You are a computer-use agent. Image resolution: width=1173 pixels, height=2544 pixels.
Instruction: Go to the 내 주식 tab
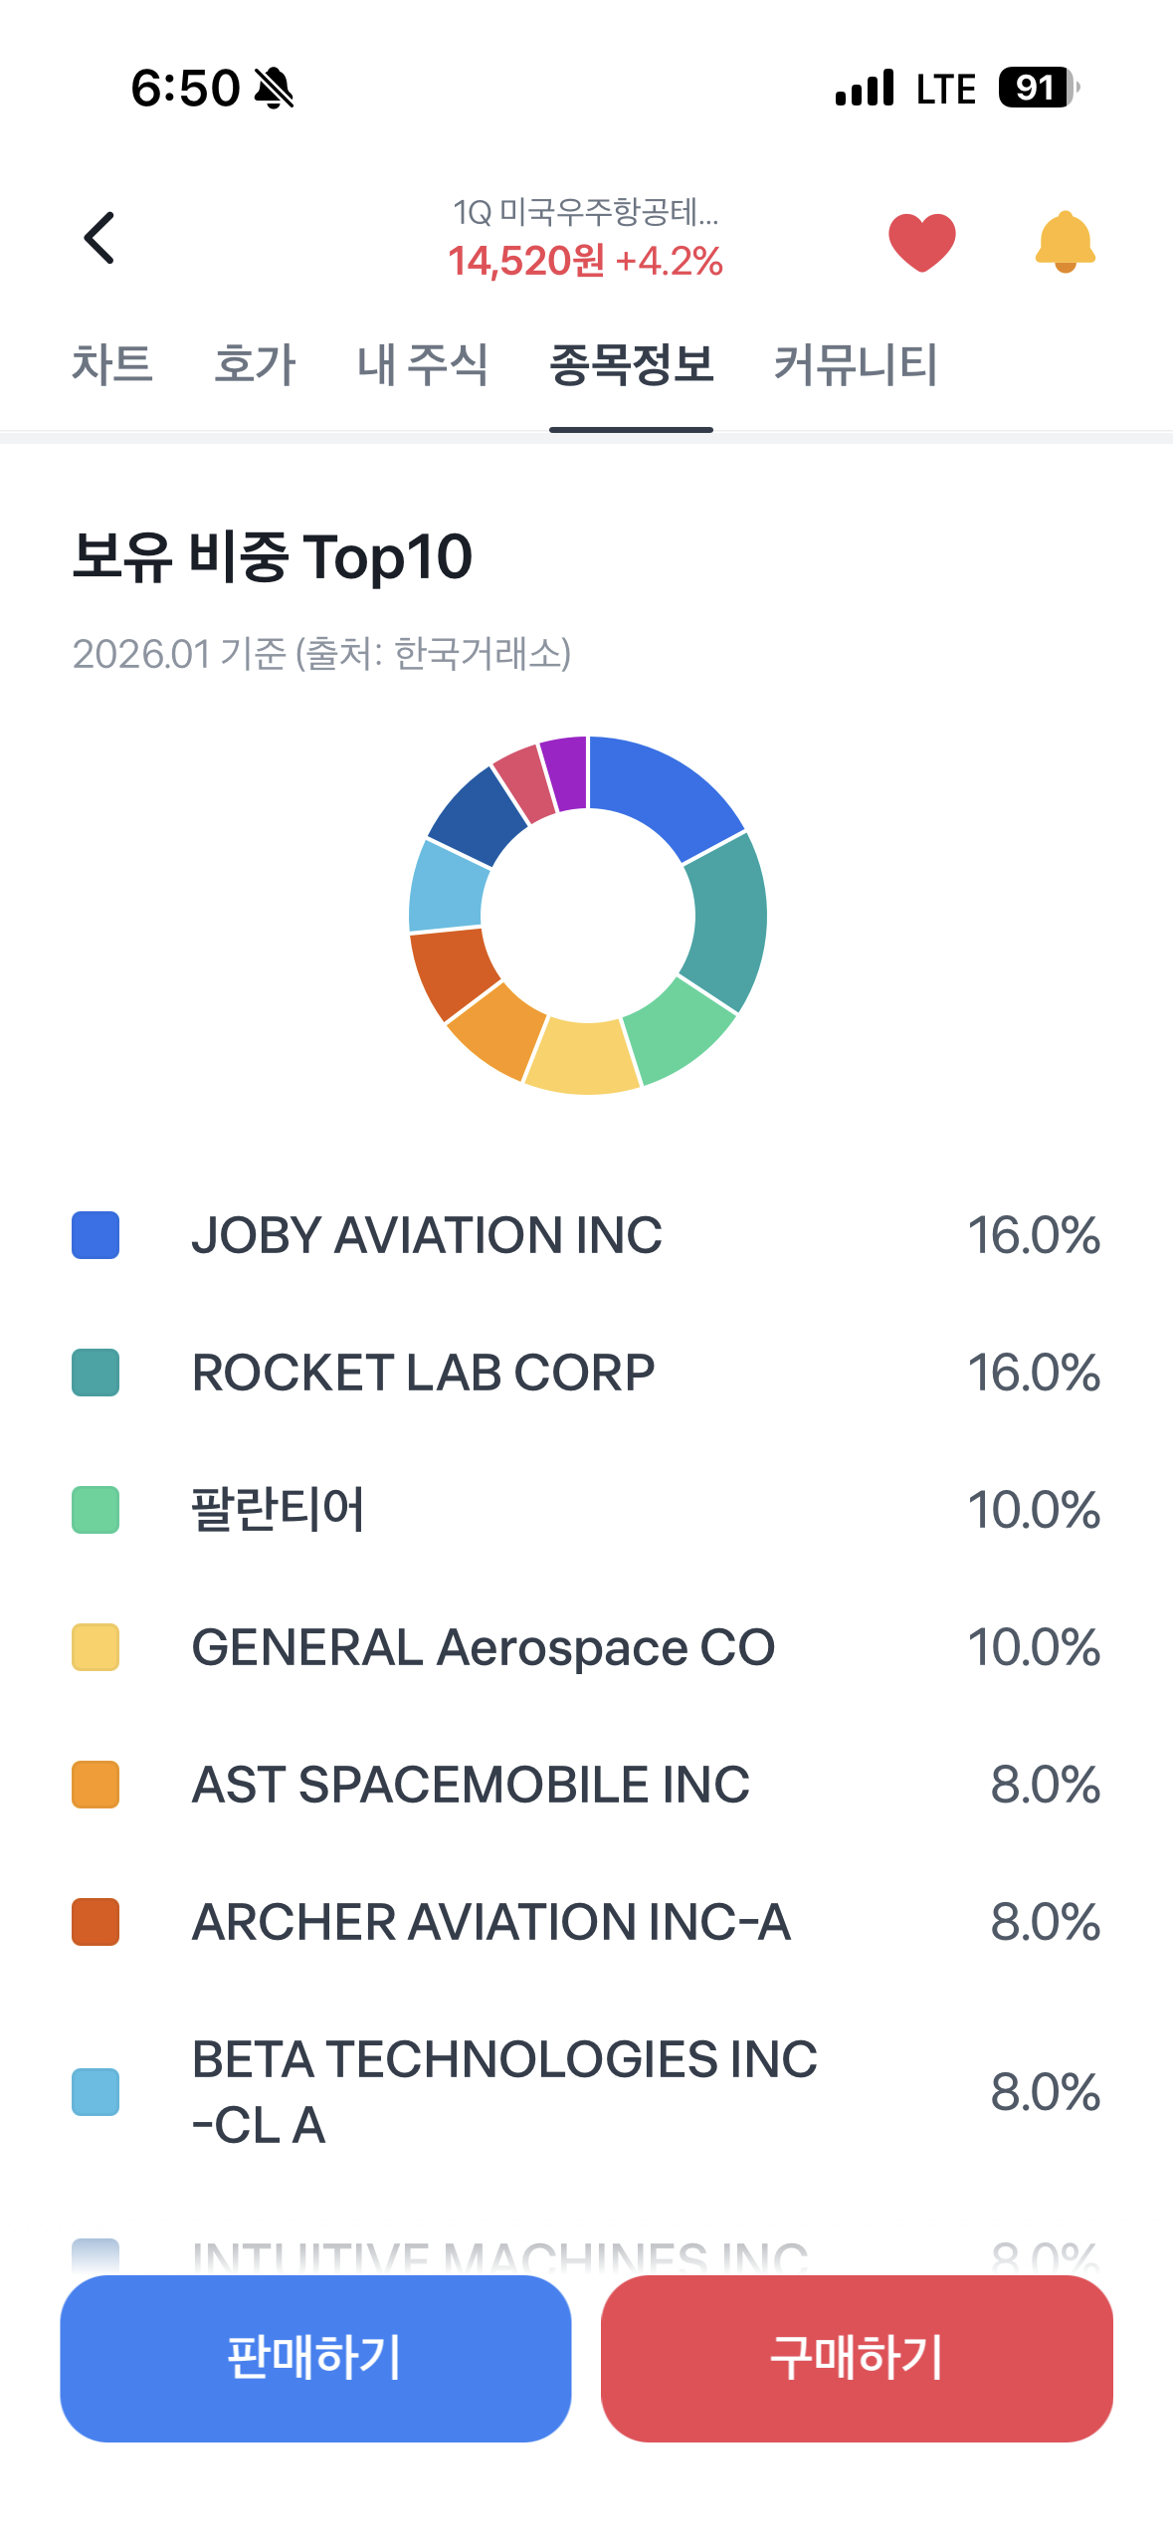tap(423, 364)
